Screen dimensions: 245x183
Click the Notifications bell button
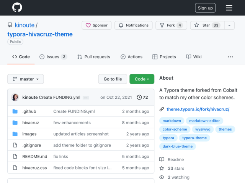[134, 25]
